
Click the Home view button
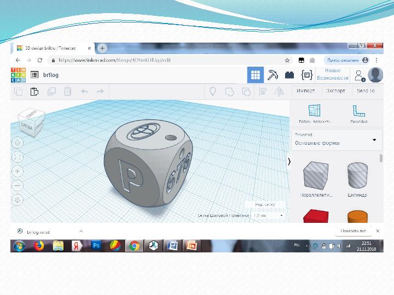pos(18,143)
